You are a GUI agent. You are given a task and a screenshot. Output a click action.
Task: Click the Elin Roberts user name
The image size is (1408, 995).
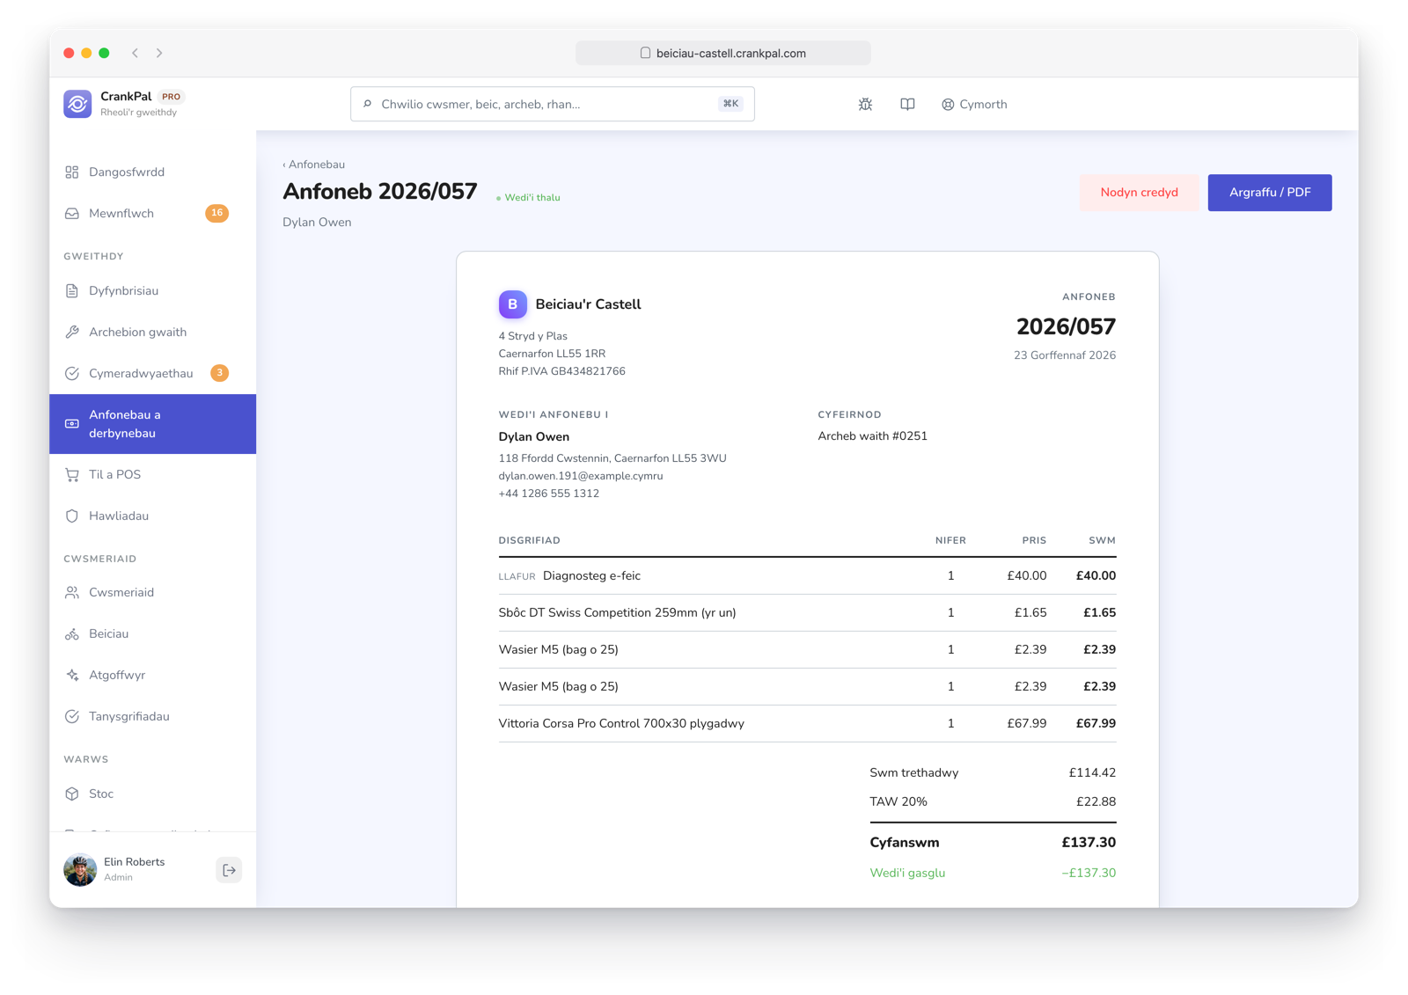pyautogui.click(x=134, y=862)
